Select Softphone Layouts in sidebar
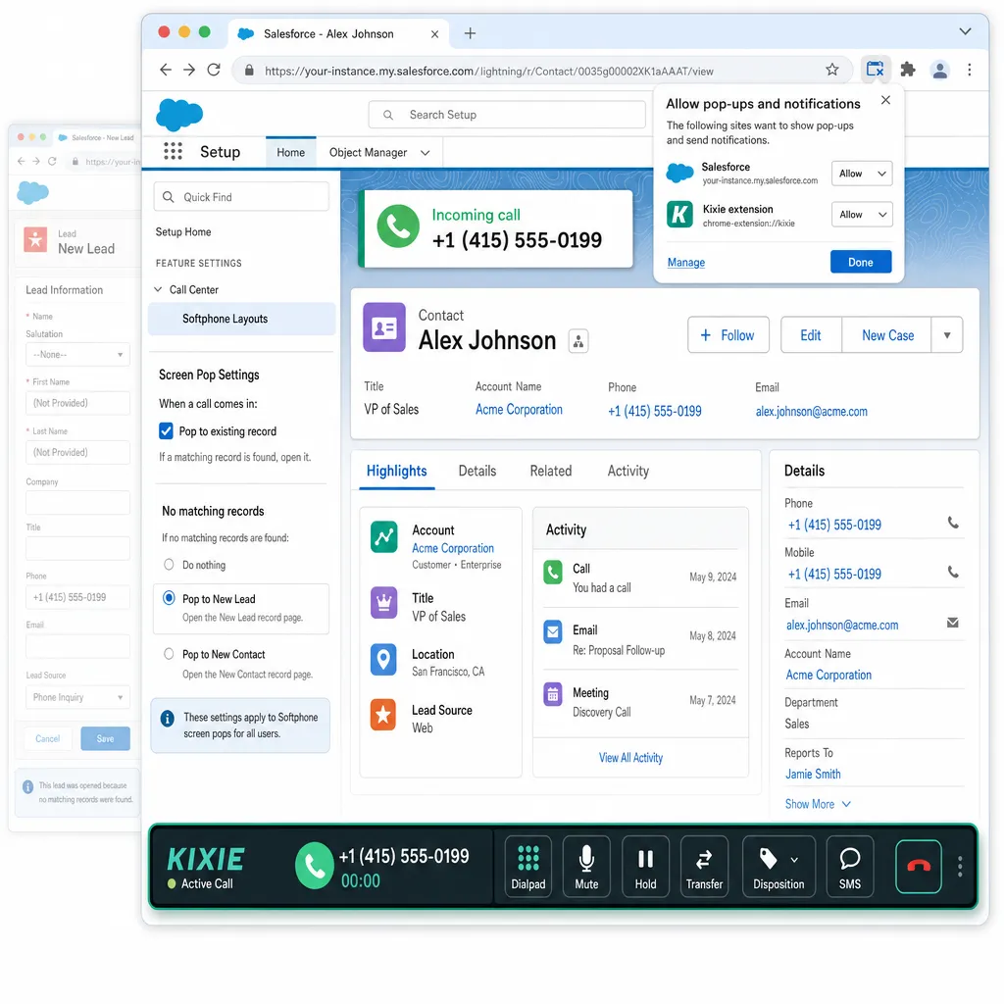 (x=241, y=319)
